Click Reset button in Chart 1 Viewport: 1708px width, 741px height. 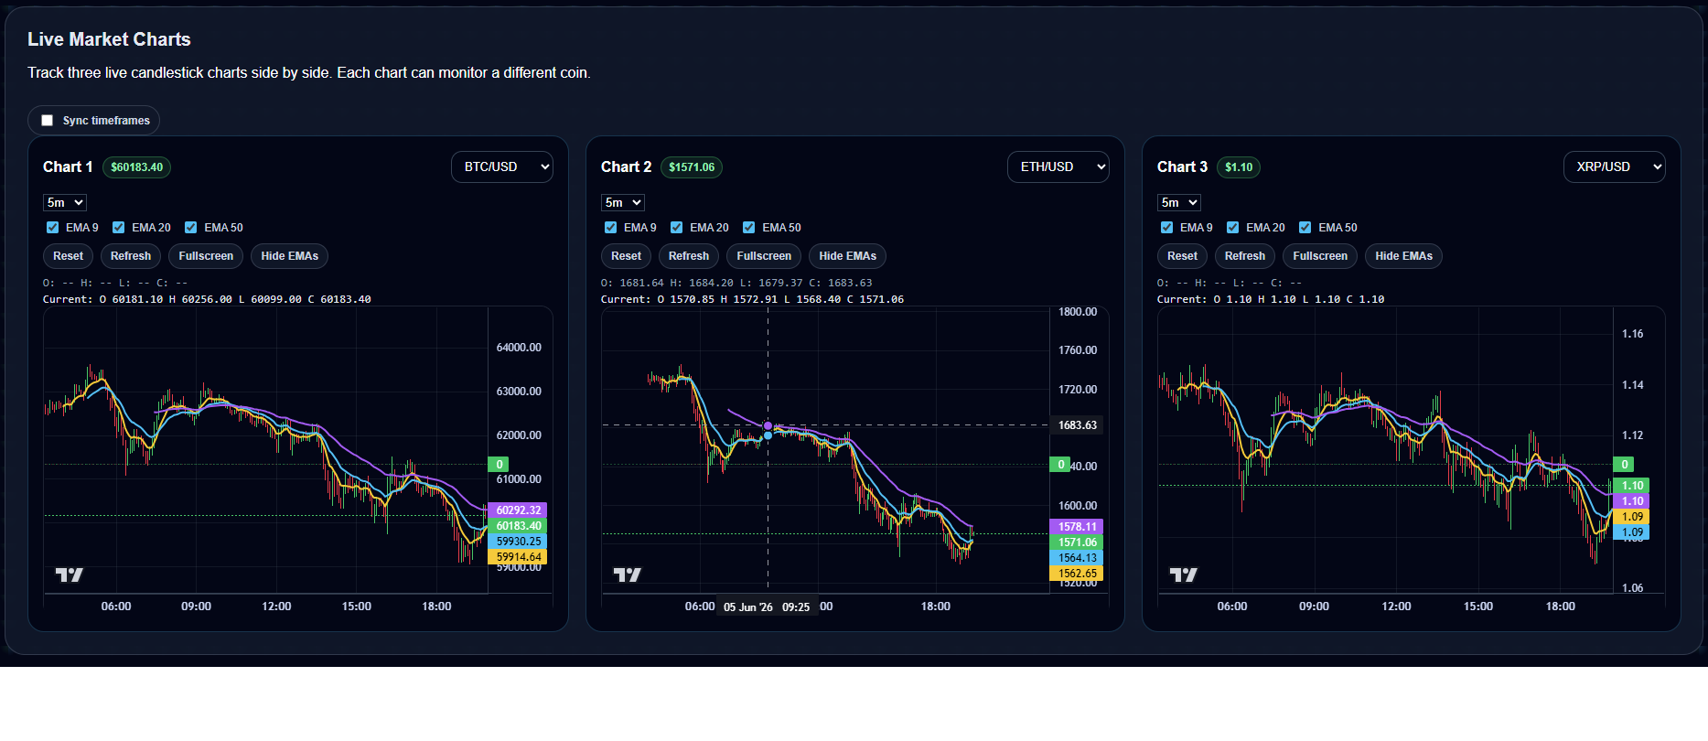[68, 256]
